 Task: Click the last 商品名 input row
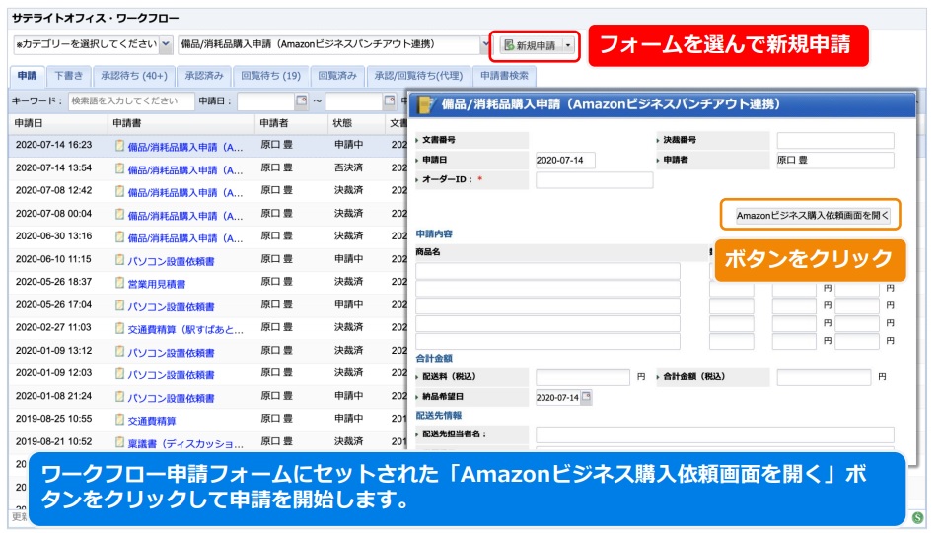point(548,341)
